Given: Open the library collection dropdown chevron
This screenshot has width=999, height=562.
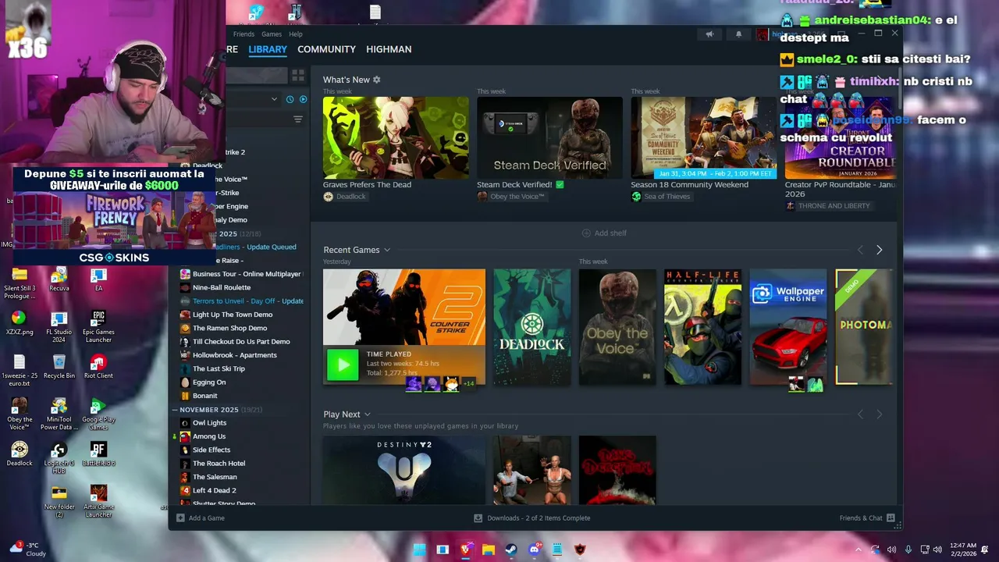Looking at the screenshot, I should [x=274, y=99].
